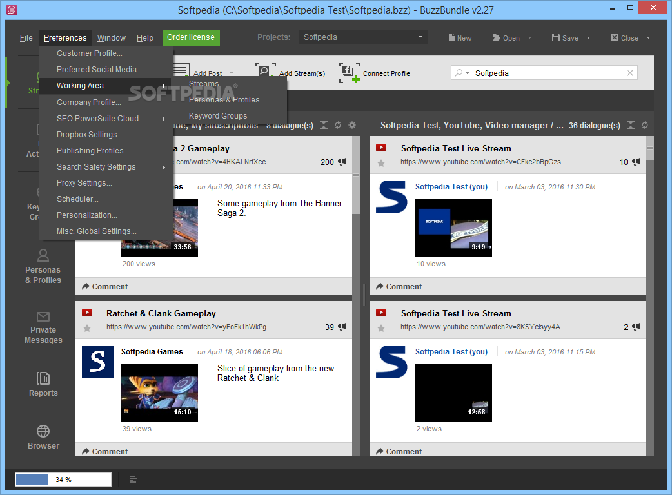The height and width of the screenshot is (495, 672).
Task: Open the Window menu
Action: tap(112, 37)
